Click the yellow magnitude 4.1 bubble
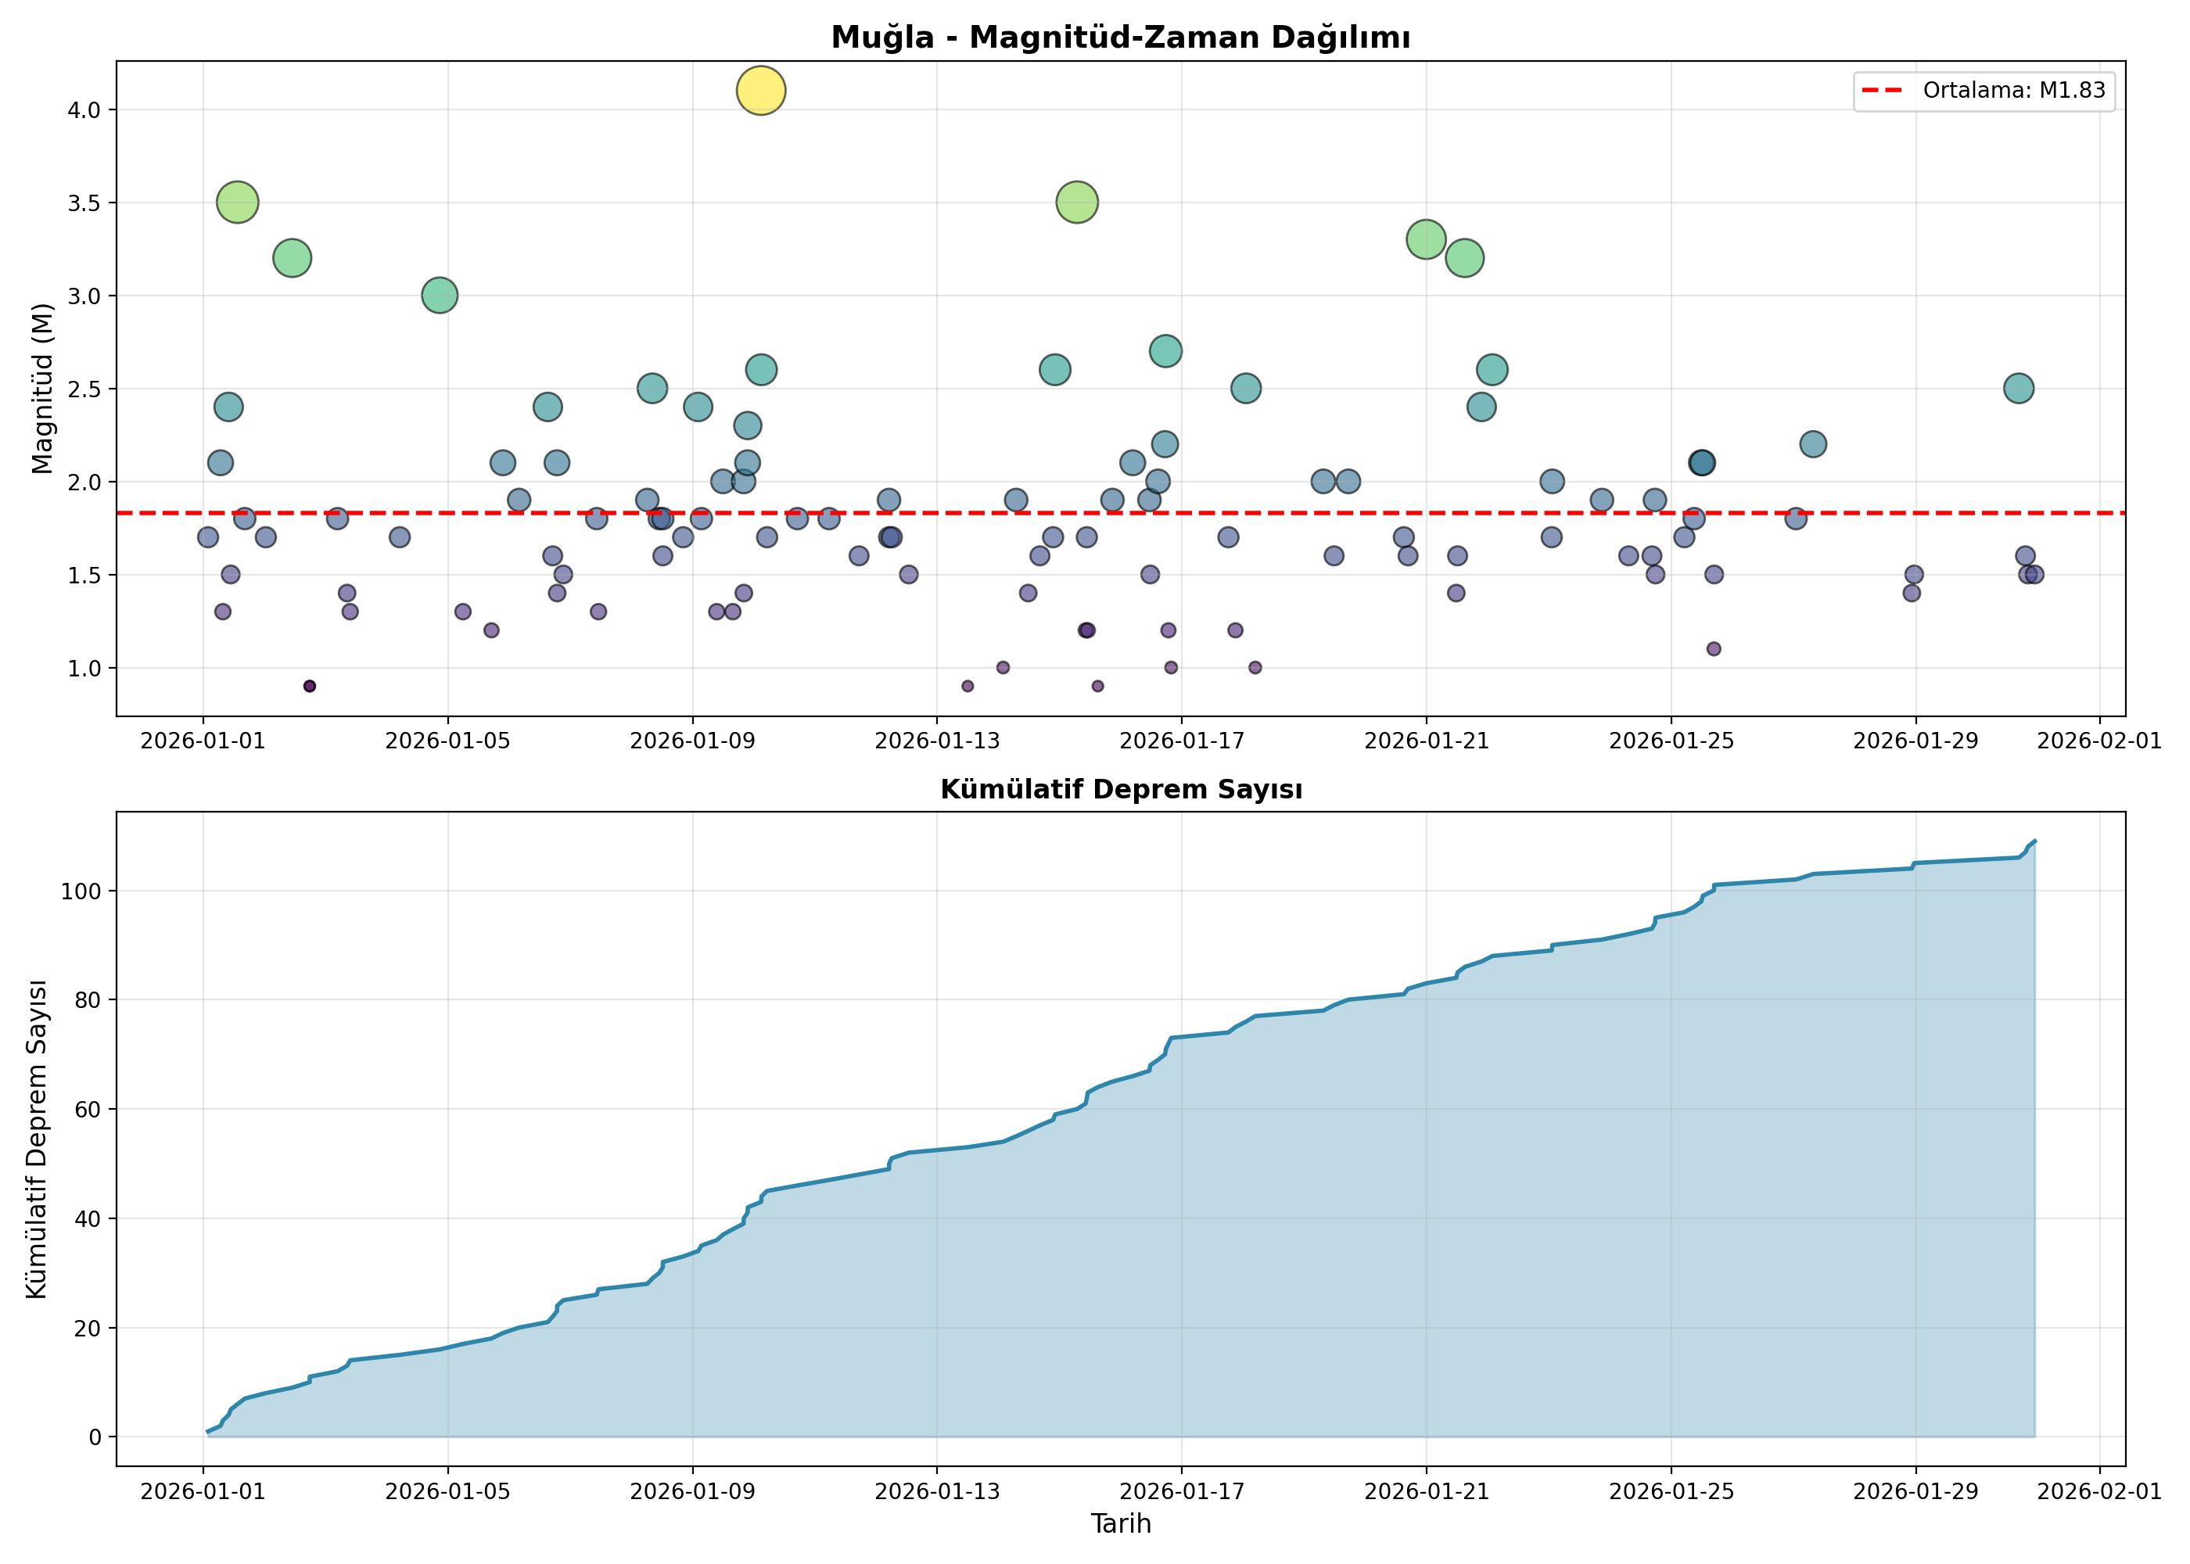The image size is (2190, 1564). [761, 91]
